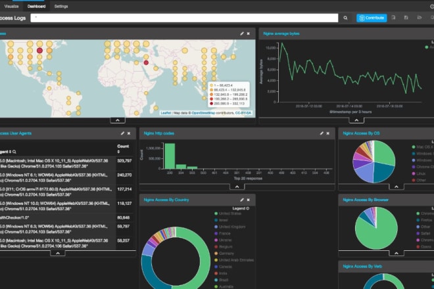Remove the map panel with its X icon

[x=249, y=33]
